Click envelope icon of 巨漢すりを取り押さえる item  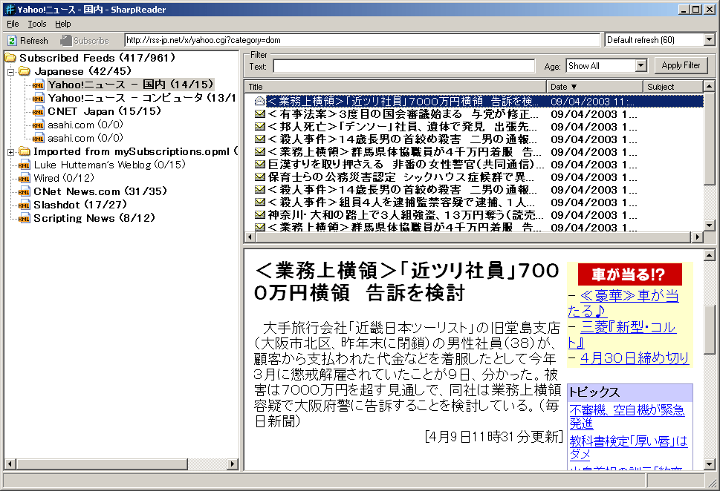click(x=260, y=164)
